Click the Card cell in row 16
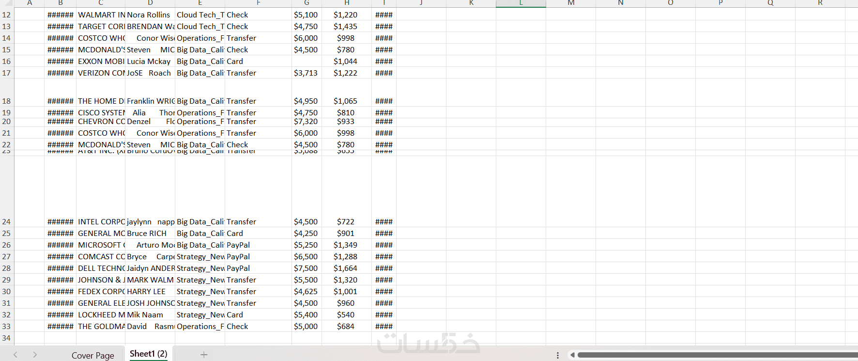The image size is (858, 361). pyautogui.click(x=258, y=61)
